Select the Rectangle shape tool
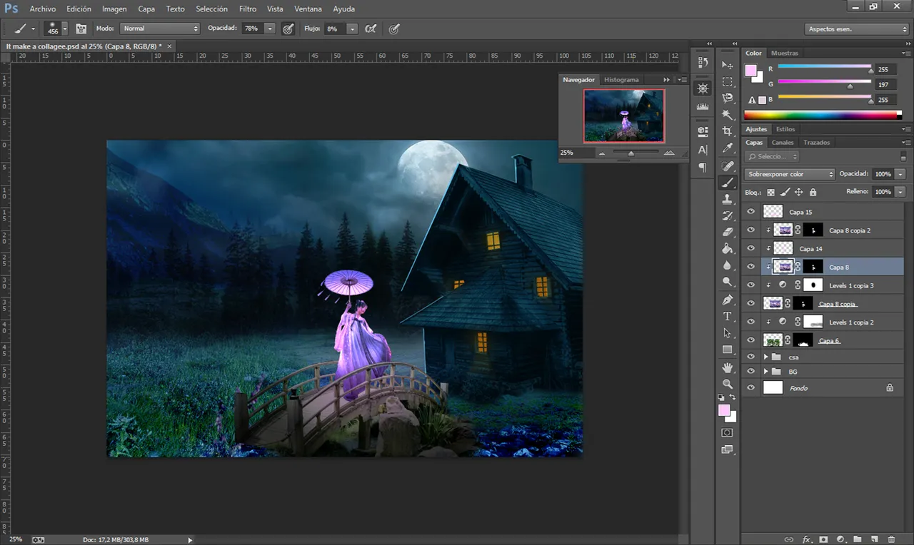The image size is (914, 545). pos(728,350)
